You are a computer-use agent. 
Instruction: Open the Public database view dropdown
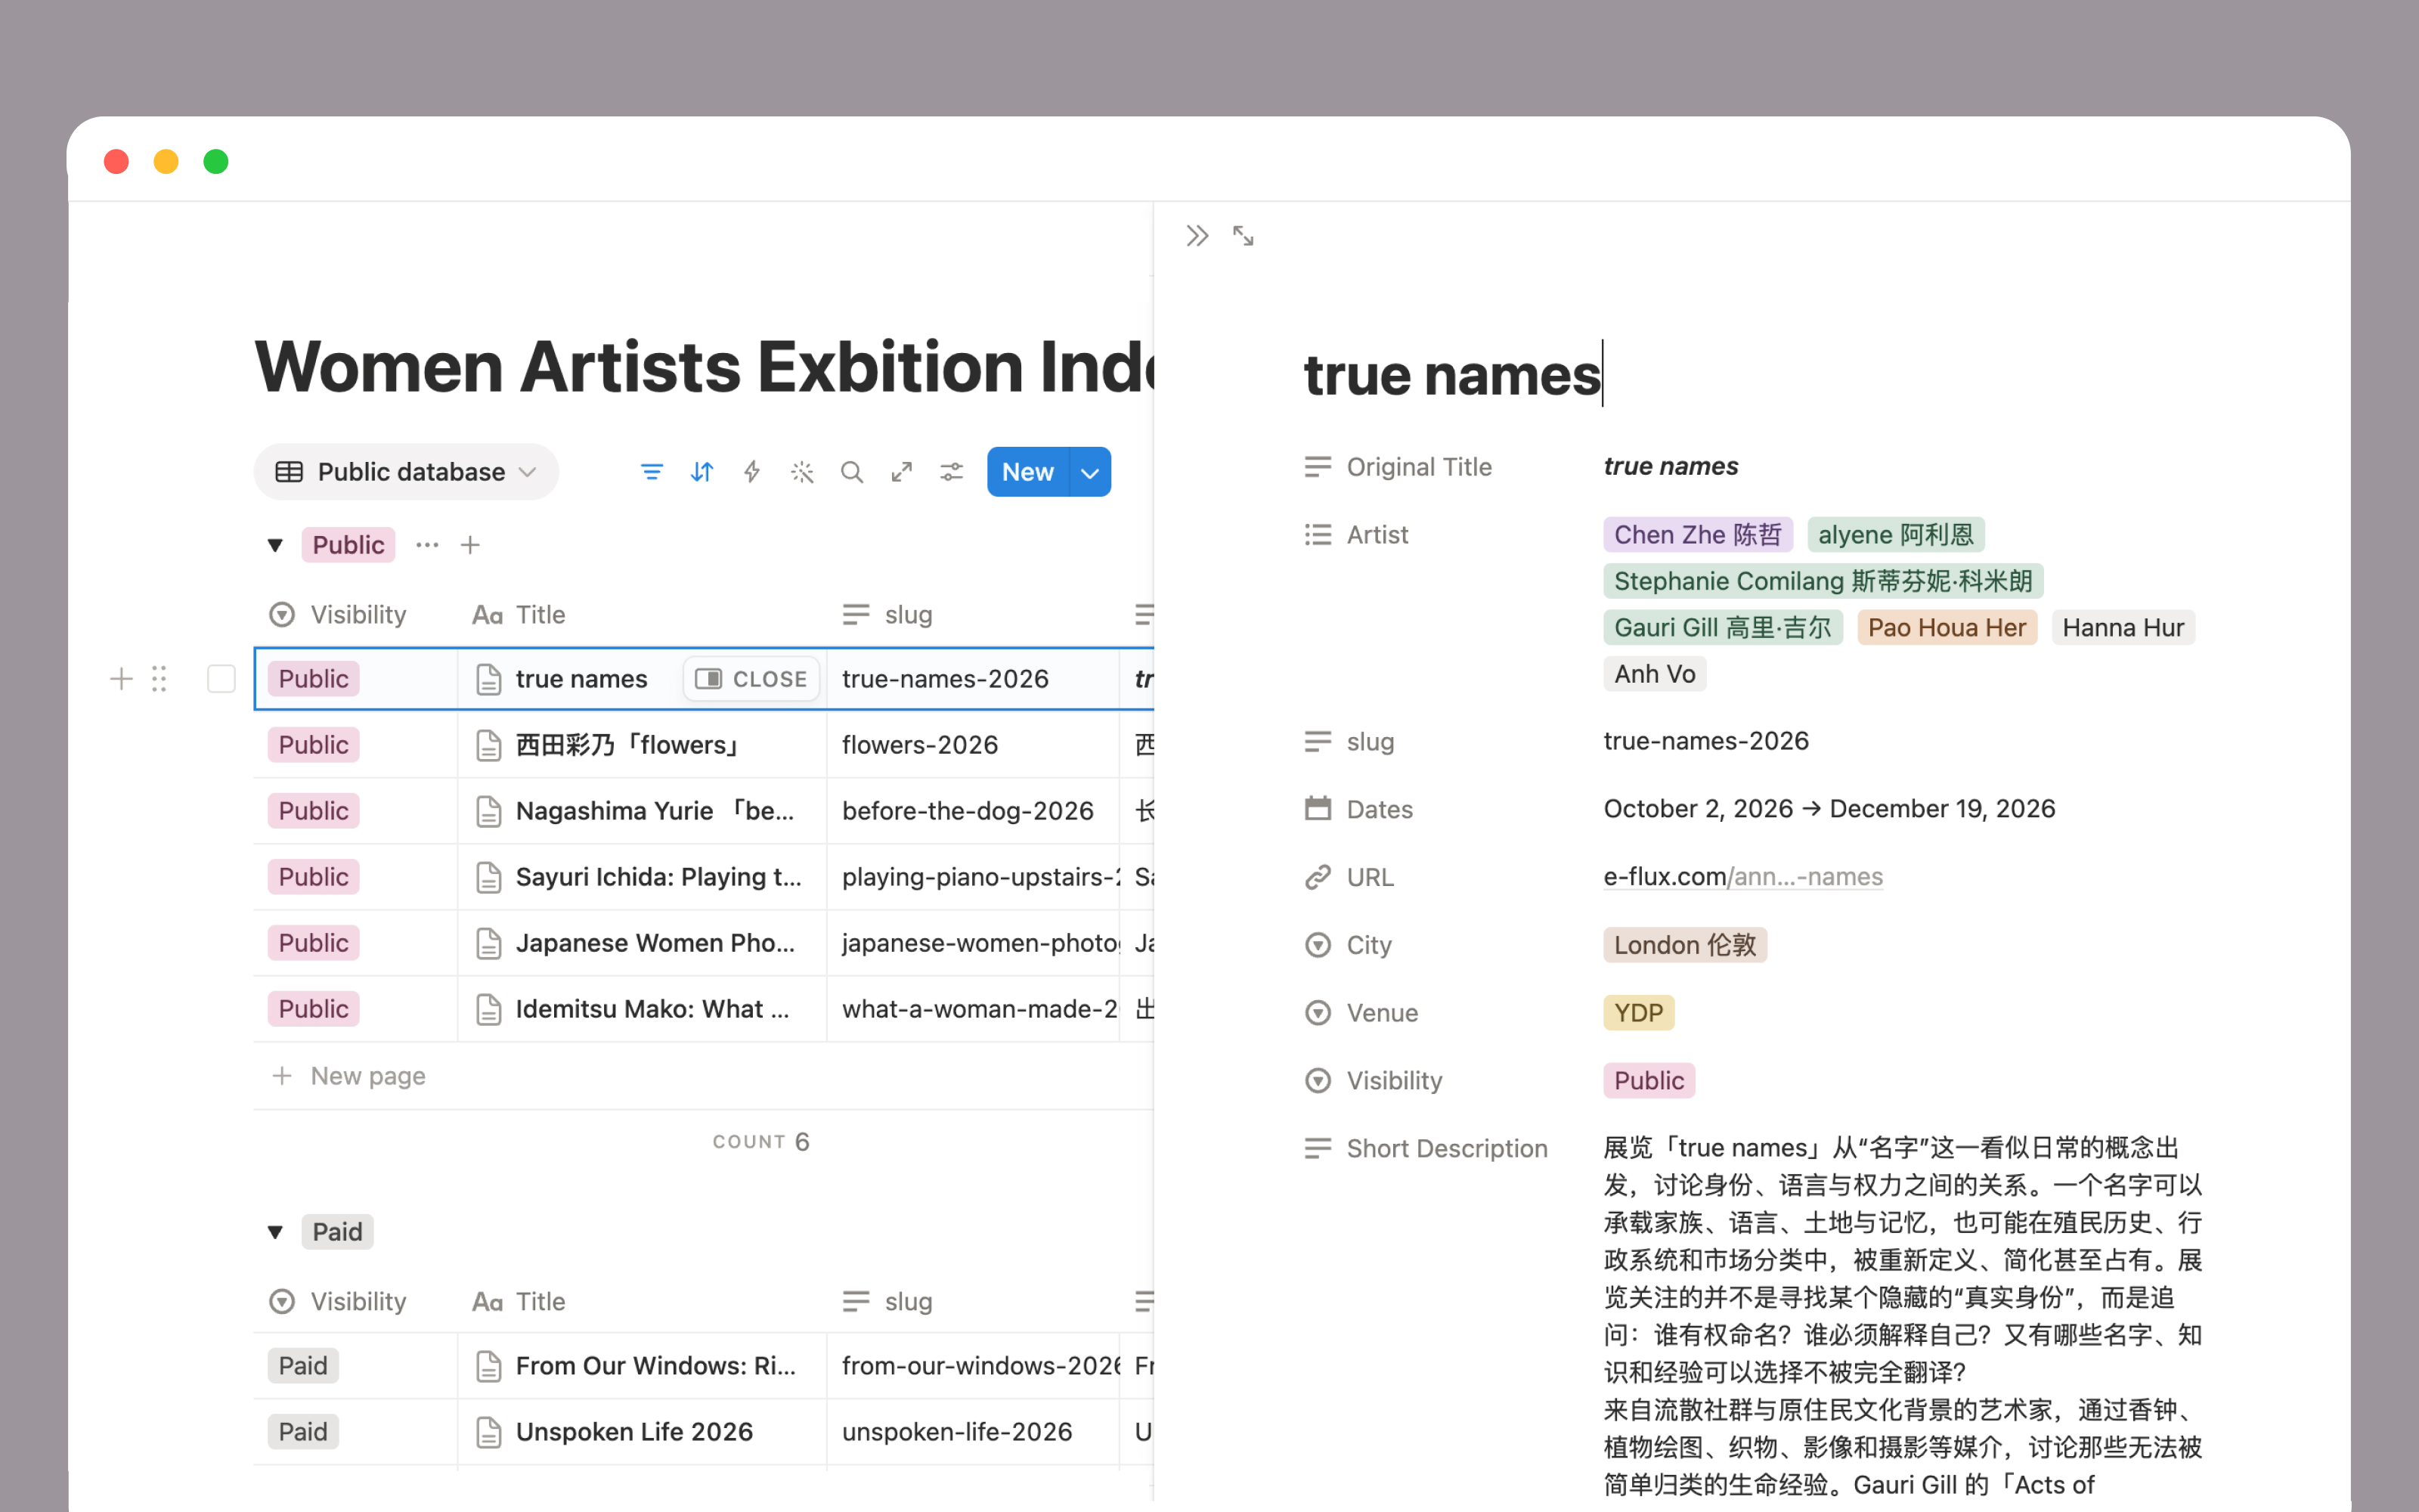406,472
